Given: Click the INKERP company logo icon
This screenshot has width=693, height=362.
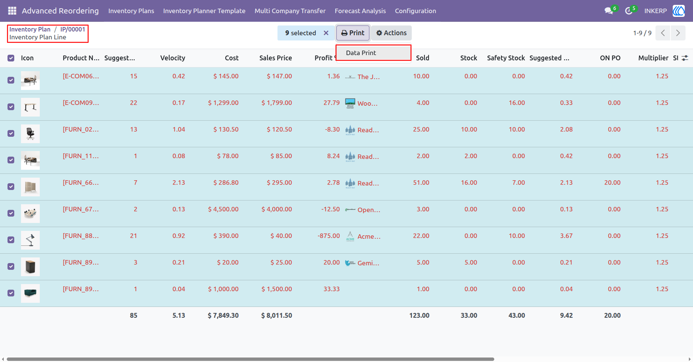Looking at the screenshot, I should [679, 11].
